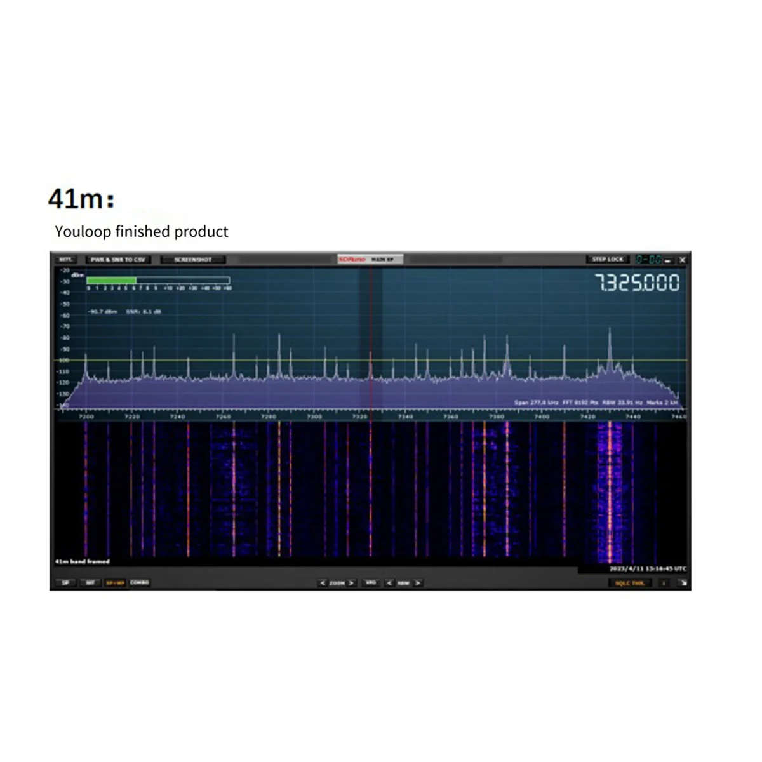
Task: Open the SETT. settings button
Action: [x=65, y=260]
